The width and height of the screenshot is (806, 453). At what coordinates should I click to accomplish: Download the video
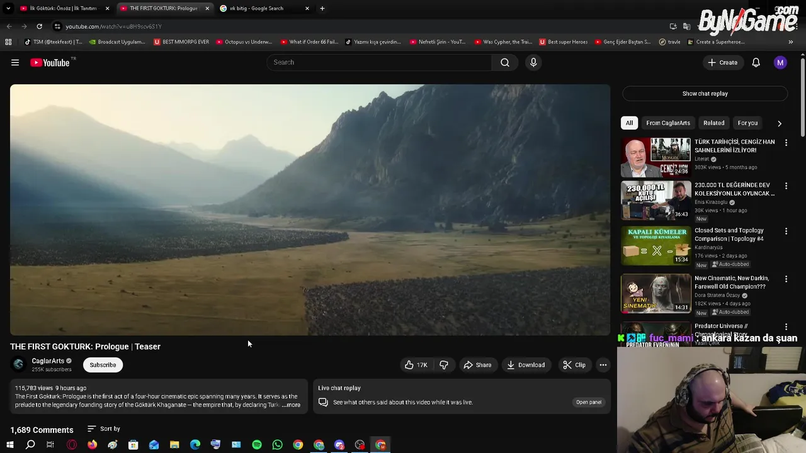pos(526,365)
